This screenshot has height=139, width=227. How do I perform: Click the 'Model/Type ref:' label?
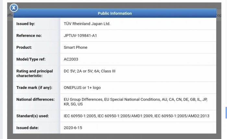[30, 59]
